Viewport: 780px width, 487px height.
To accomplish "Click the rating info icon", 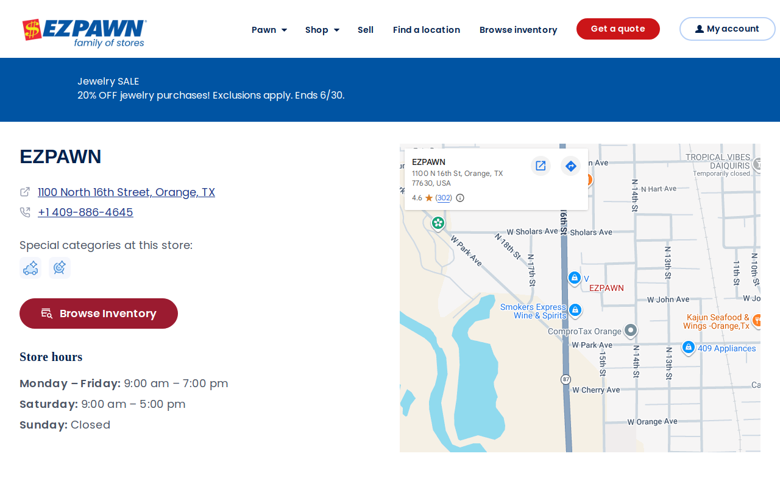I will 460,198.
